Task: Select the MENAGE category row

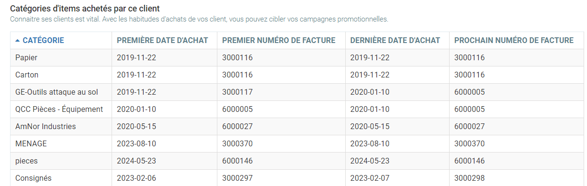Action: tap(295, 143)
